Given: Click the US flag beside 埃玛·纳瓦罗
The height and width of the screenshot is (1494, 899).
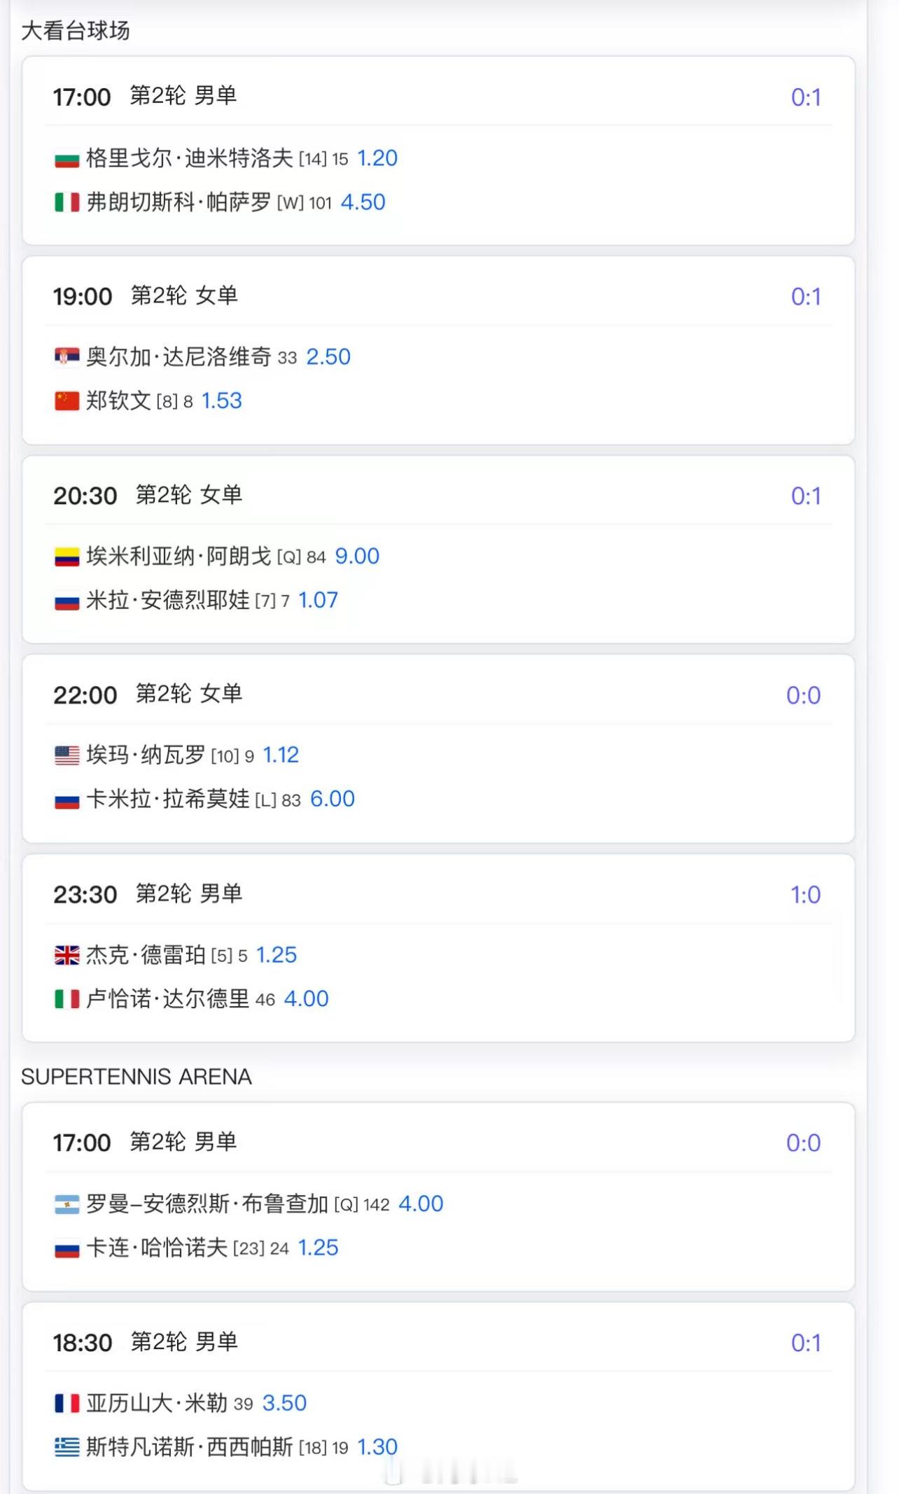Looking at the screenshot, I should click(x=67, y=755).
